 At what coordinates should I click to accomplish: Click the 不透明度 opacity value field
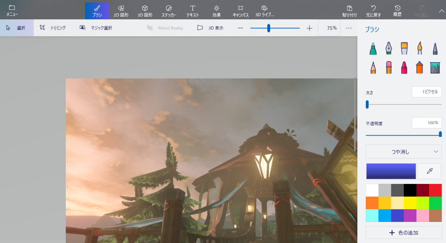click(x=427, y=123)
